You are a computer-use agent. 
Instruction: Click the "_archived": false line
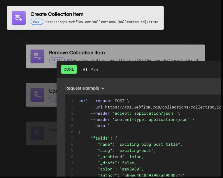(x=121, y=157)
